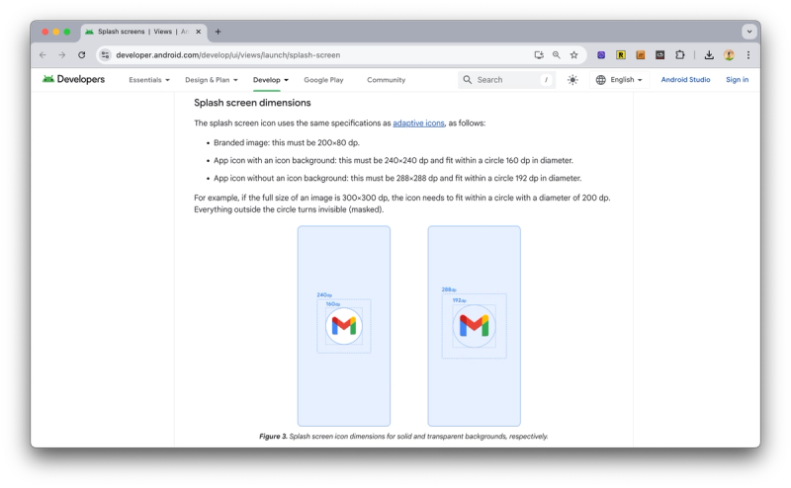
Task: Expand the Design & Plan dropdown
Action: [x=212, y=80]
